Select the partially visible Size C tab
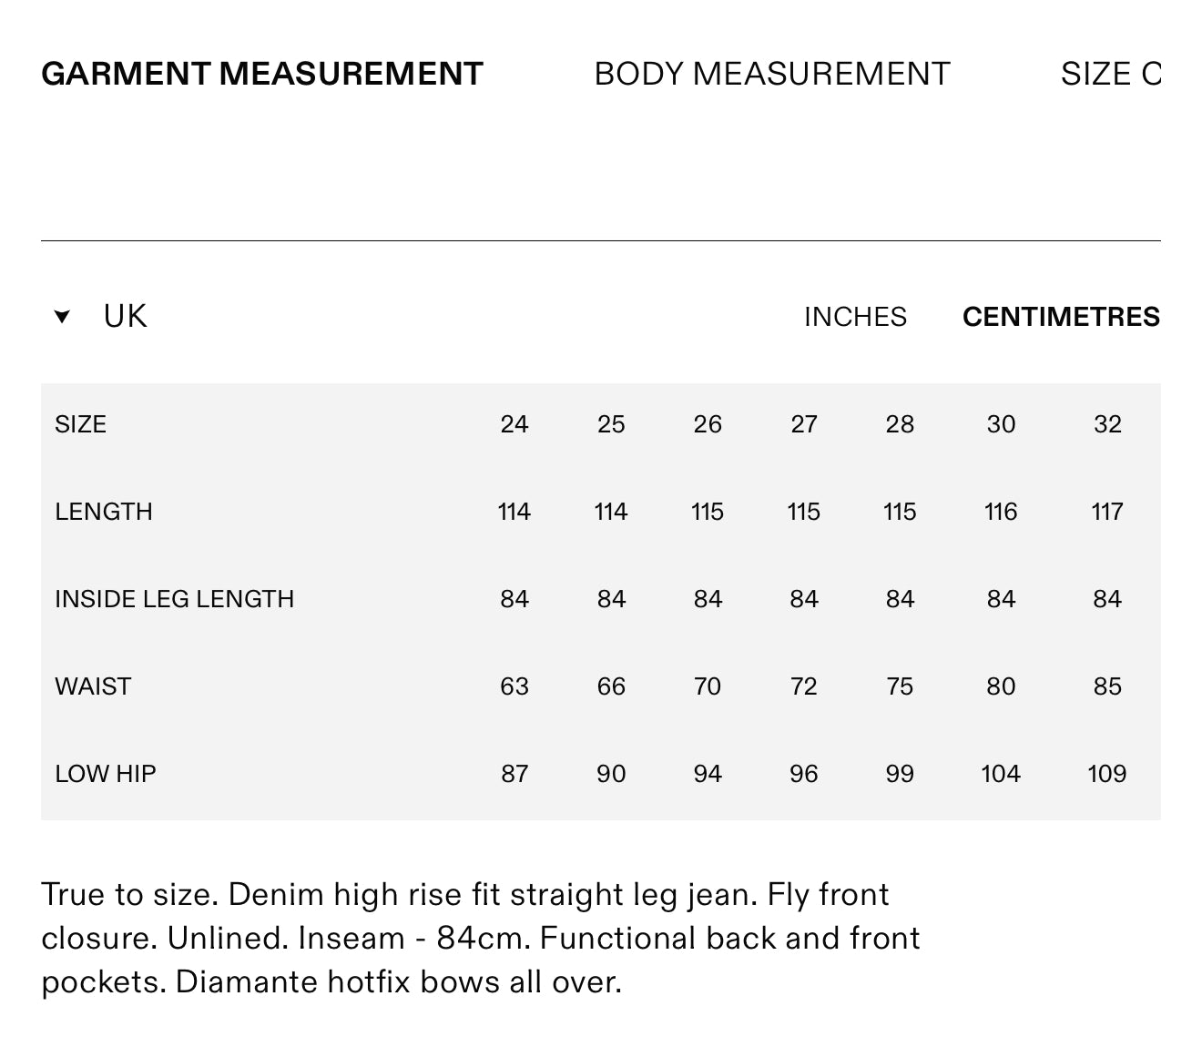Viewport: 1202px width, 1057px height. pos(1111,74)
